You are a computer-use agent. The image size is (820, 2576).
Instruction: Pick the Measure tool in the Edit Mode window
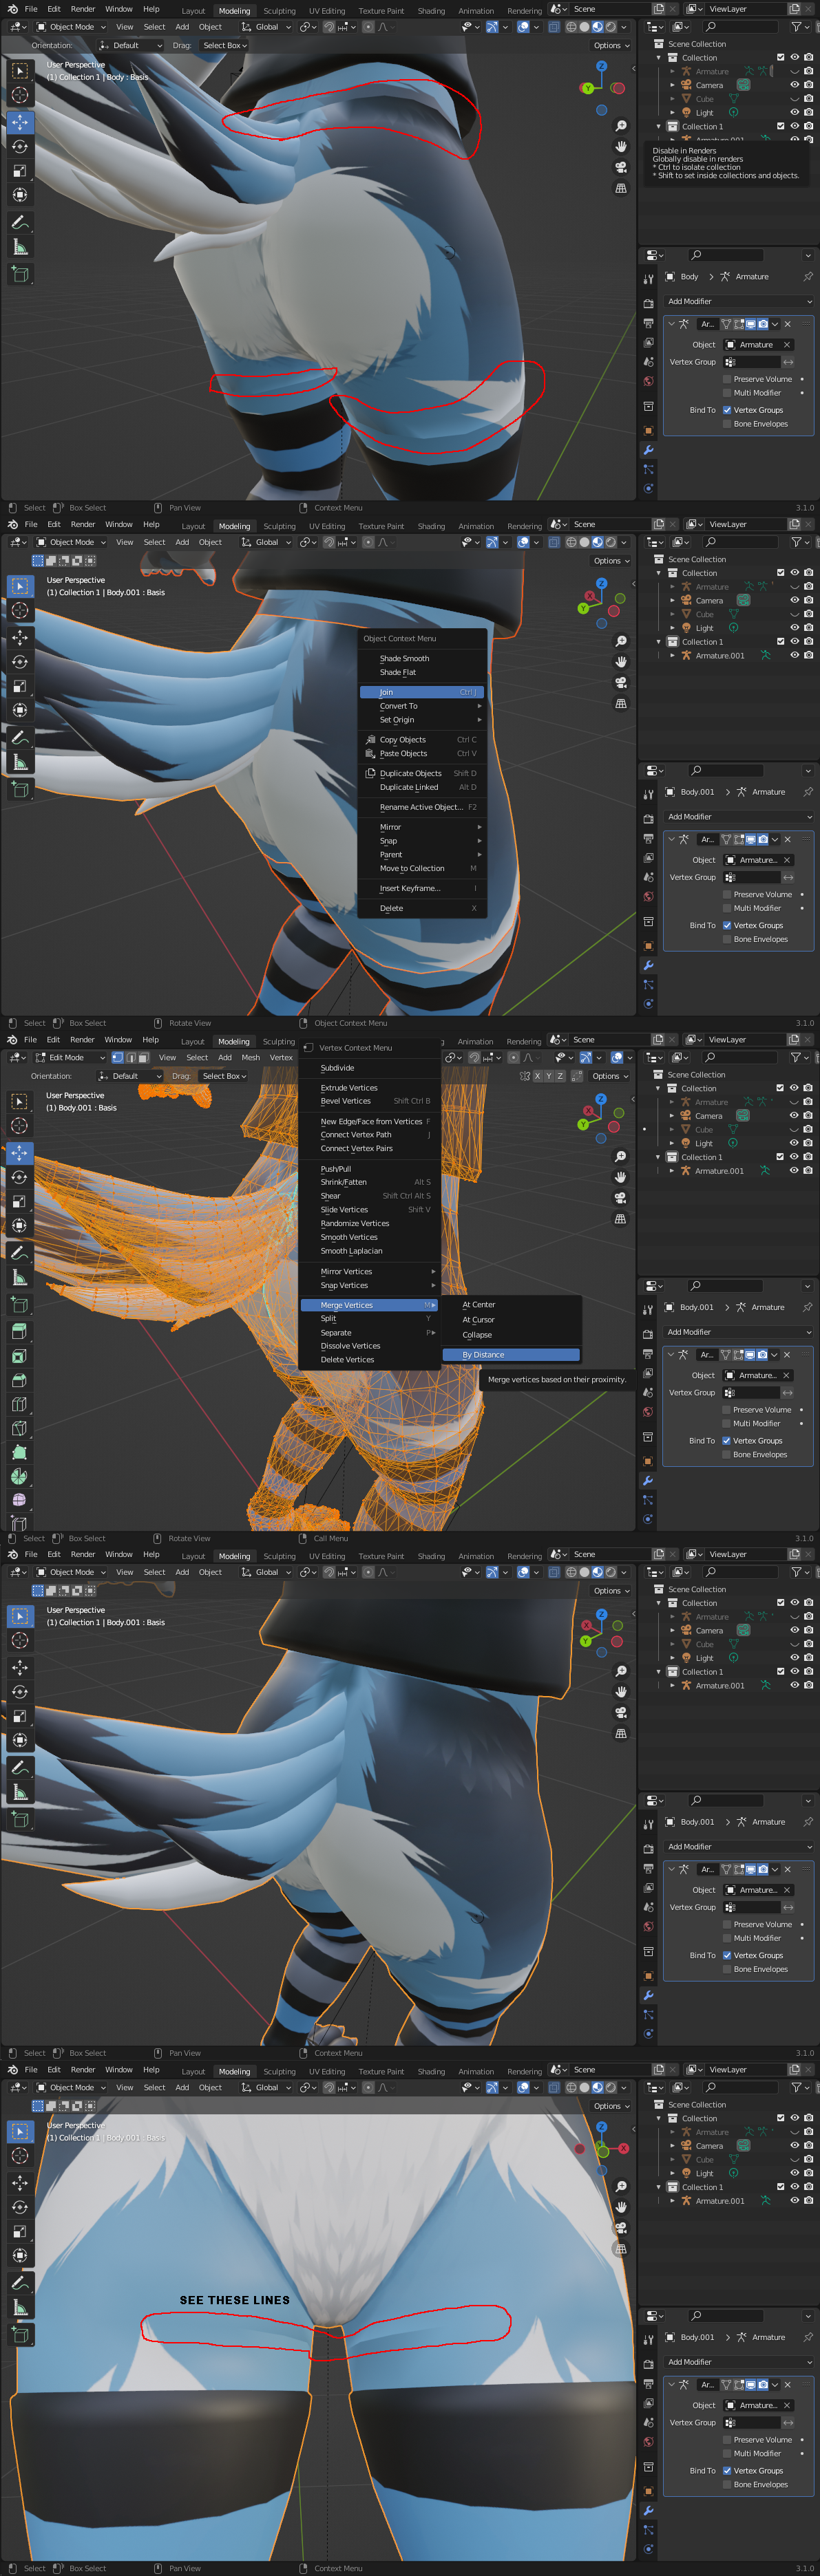click(19, 1277)
